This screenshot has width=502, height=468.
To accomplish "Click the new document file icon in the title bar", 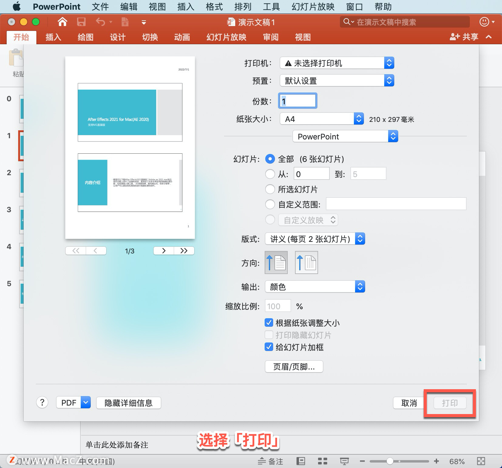I will [125, 22].
